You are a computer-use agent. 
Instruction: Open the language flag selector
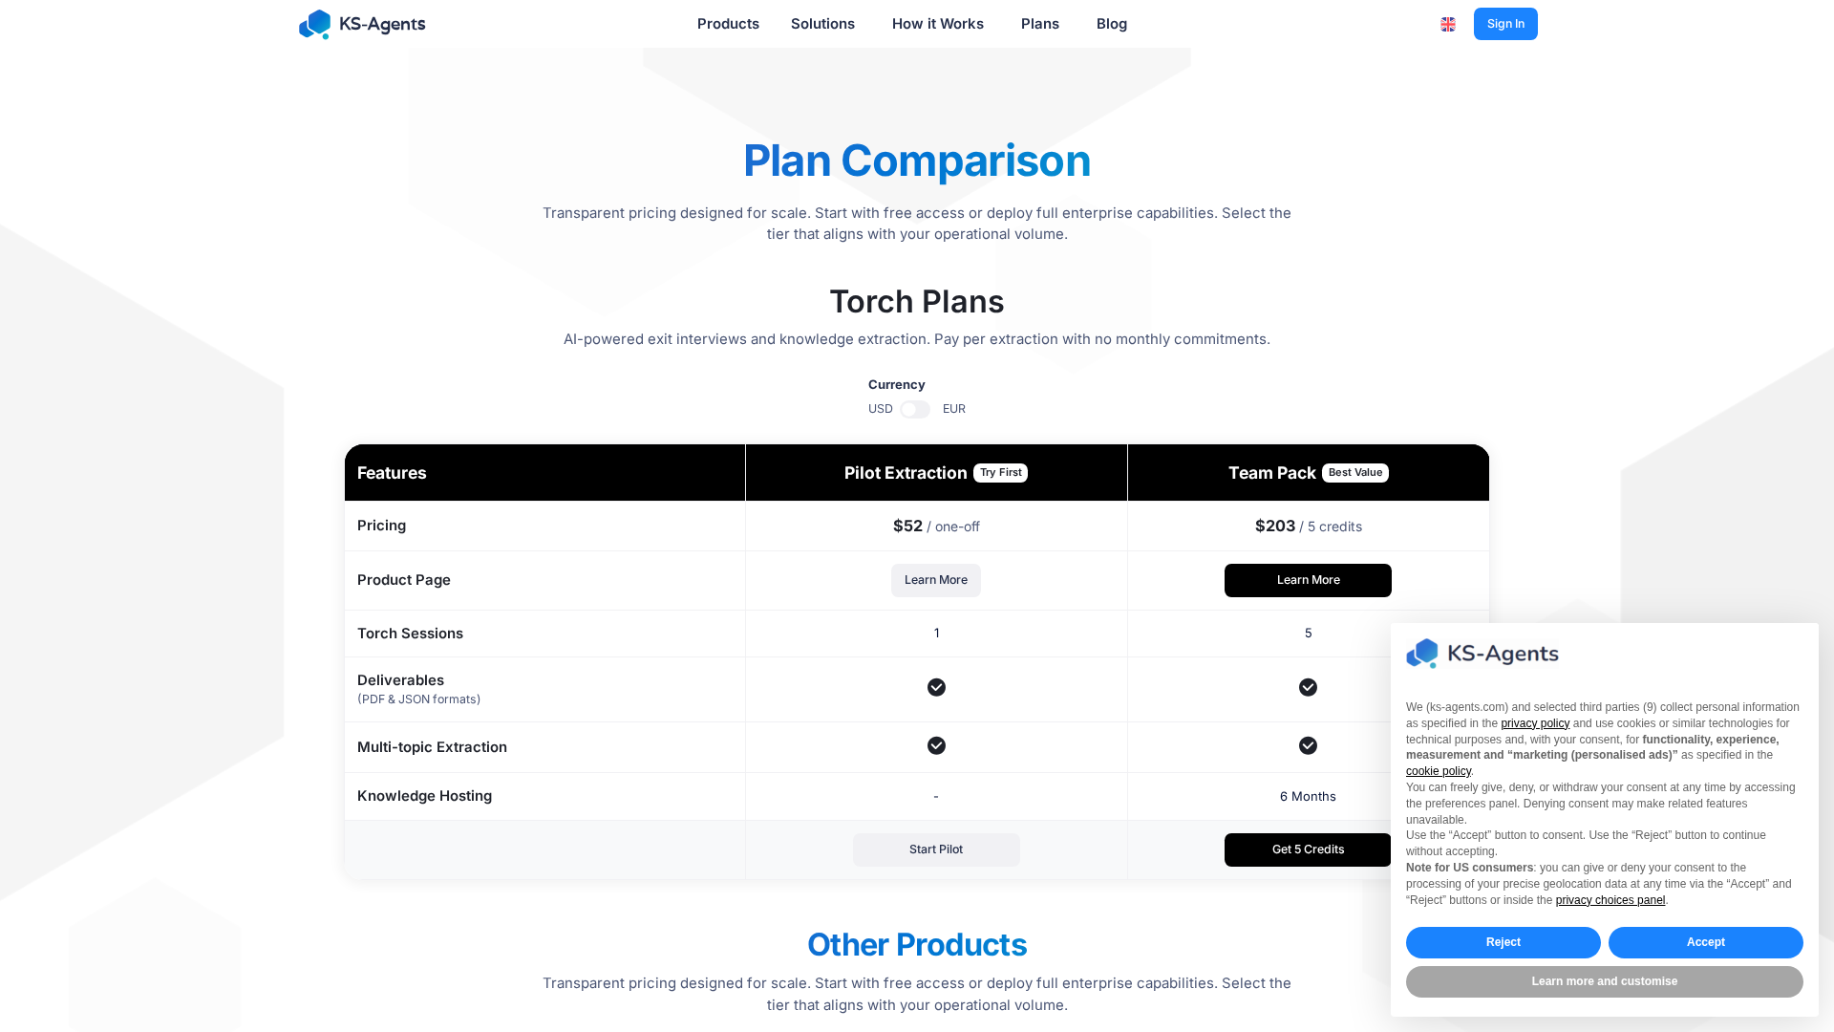1448,24
